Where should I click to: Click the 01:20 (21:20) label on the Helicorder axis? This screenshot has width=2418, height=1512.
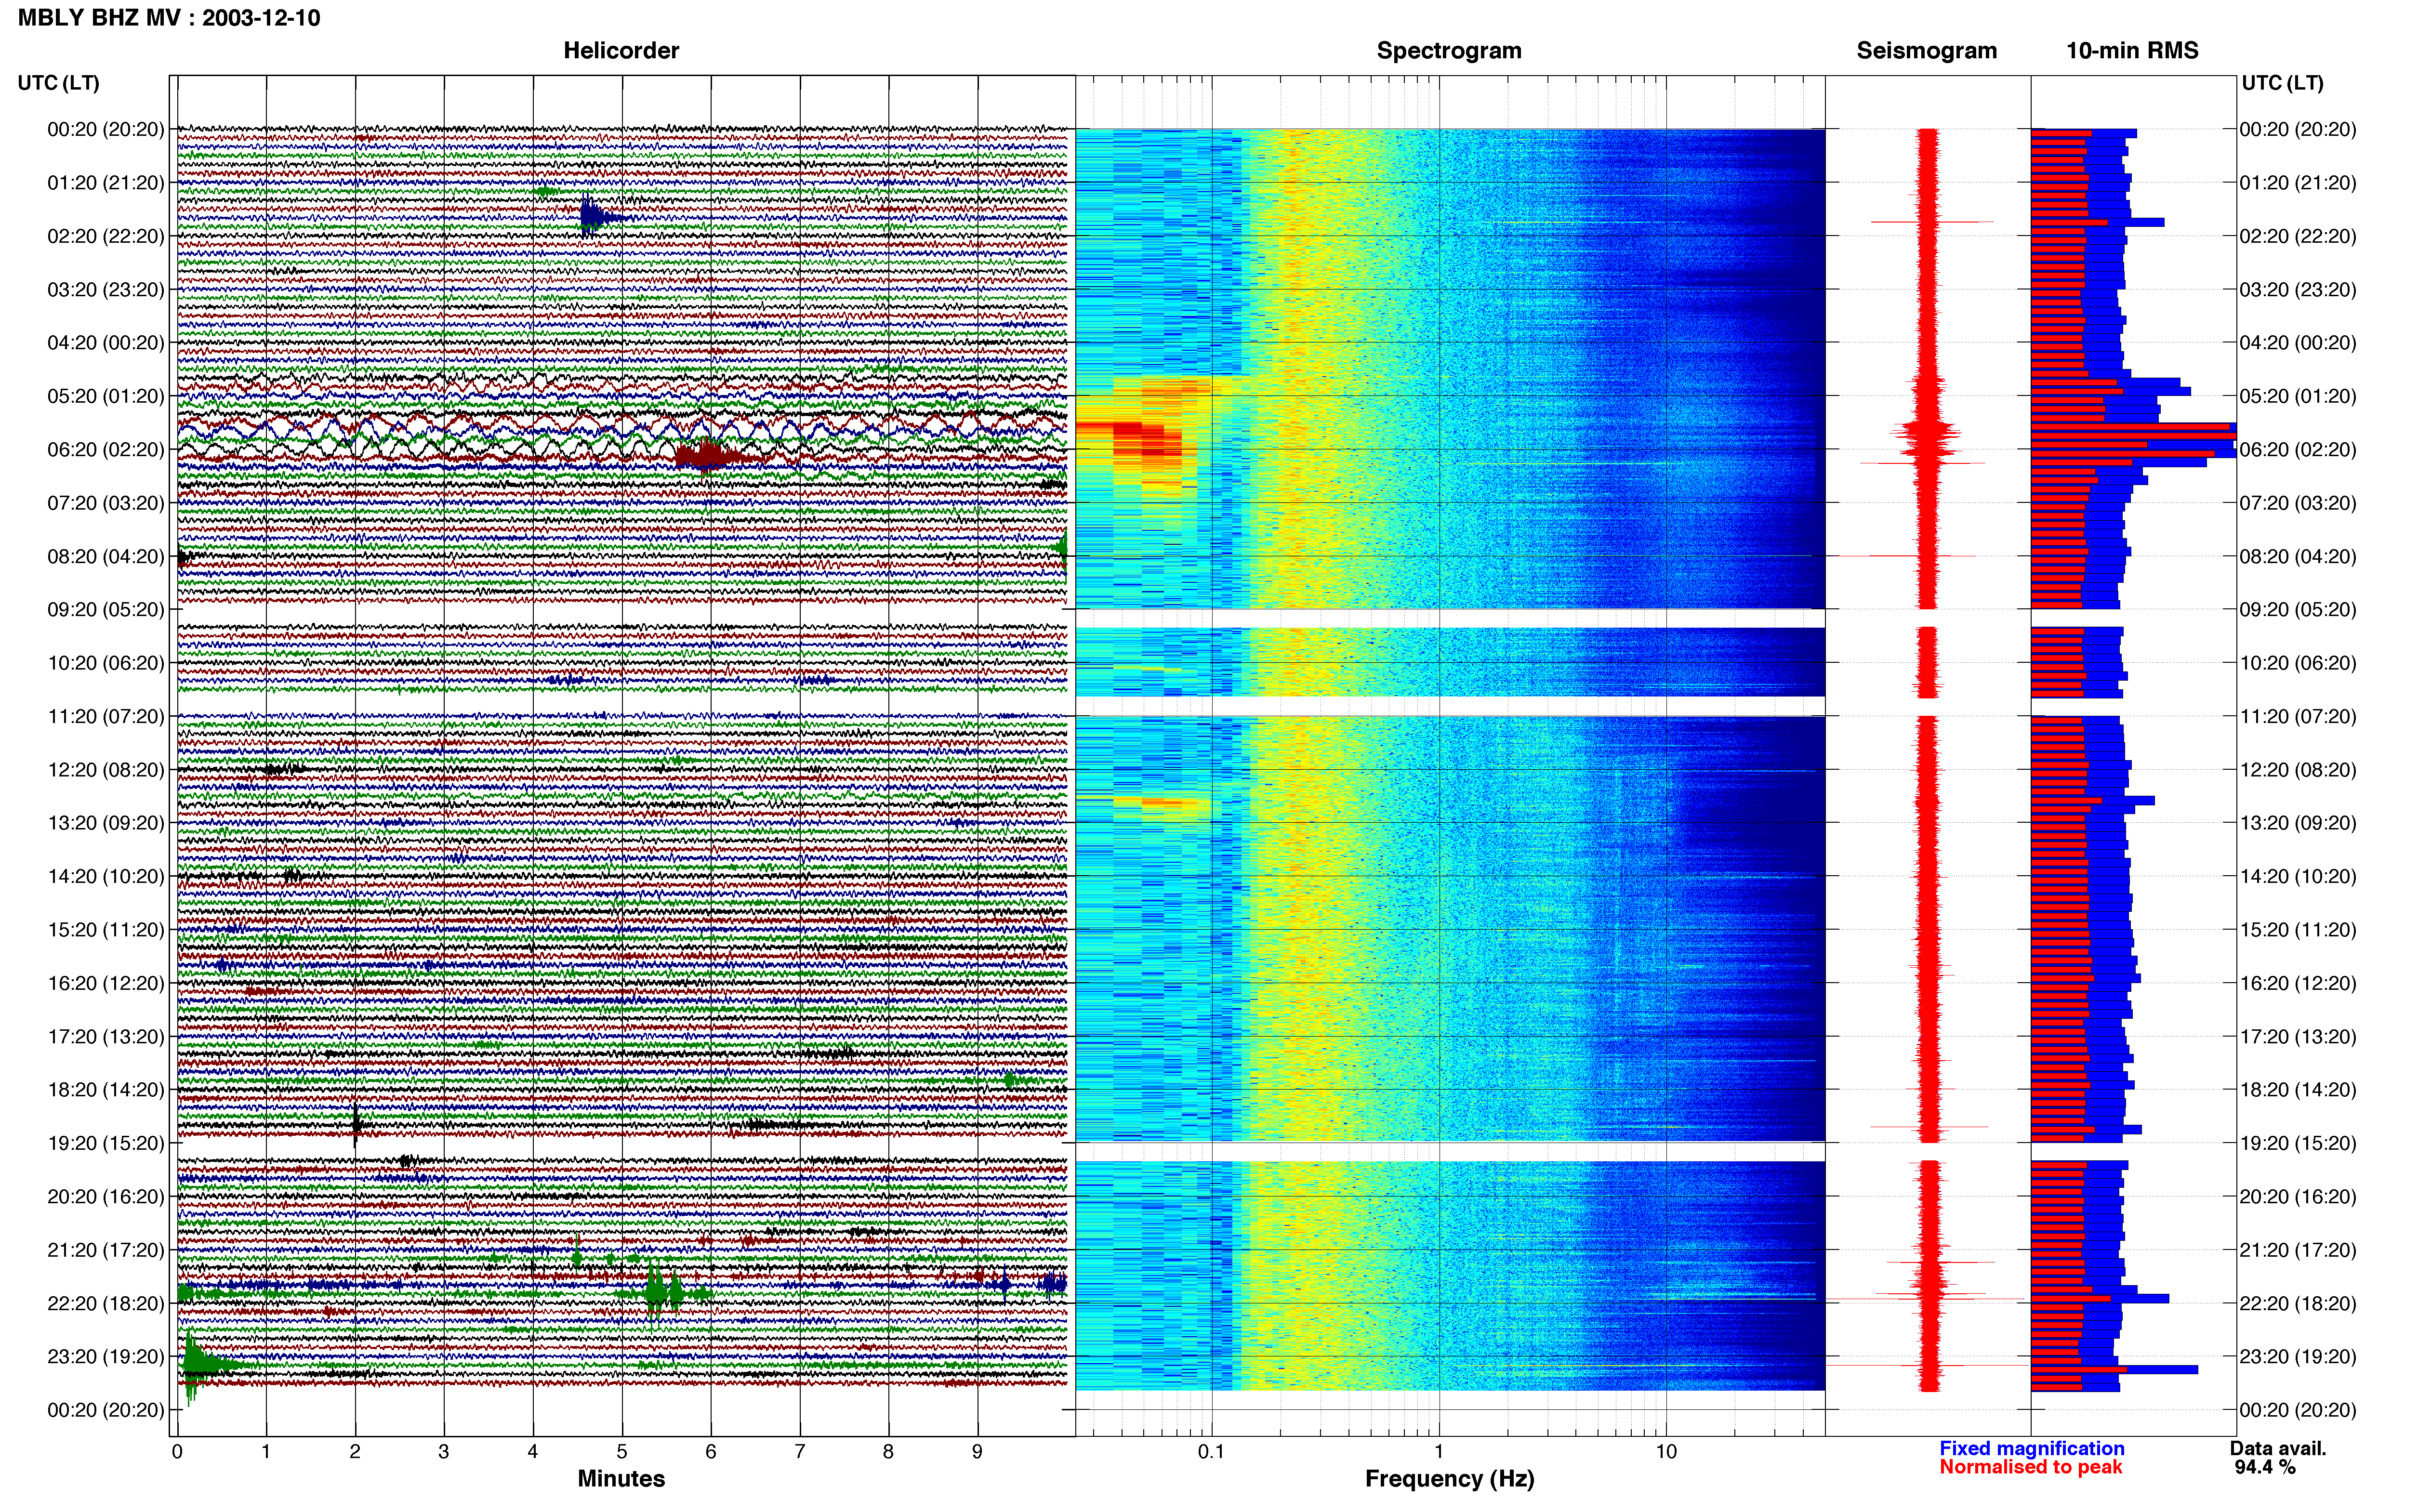106,183
